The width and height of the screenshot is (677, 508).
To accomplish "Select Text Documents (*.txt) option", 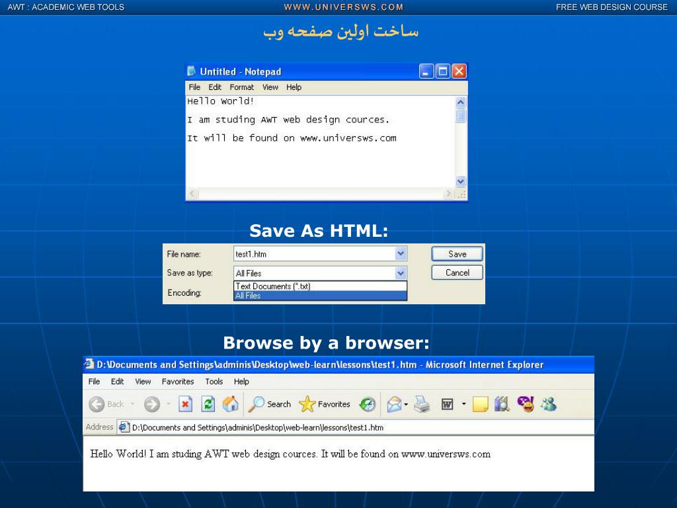I will click(x=320, y=286).
